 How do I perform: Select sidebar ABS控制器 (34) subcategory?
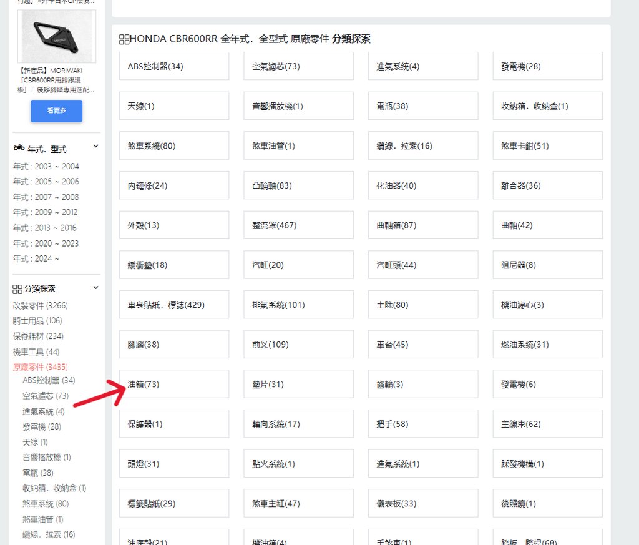pos(49,380)
